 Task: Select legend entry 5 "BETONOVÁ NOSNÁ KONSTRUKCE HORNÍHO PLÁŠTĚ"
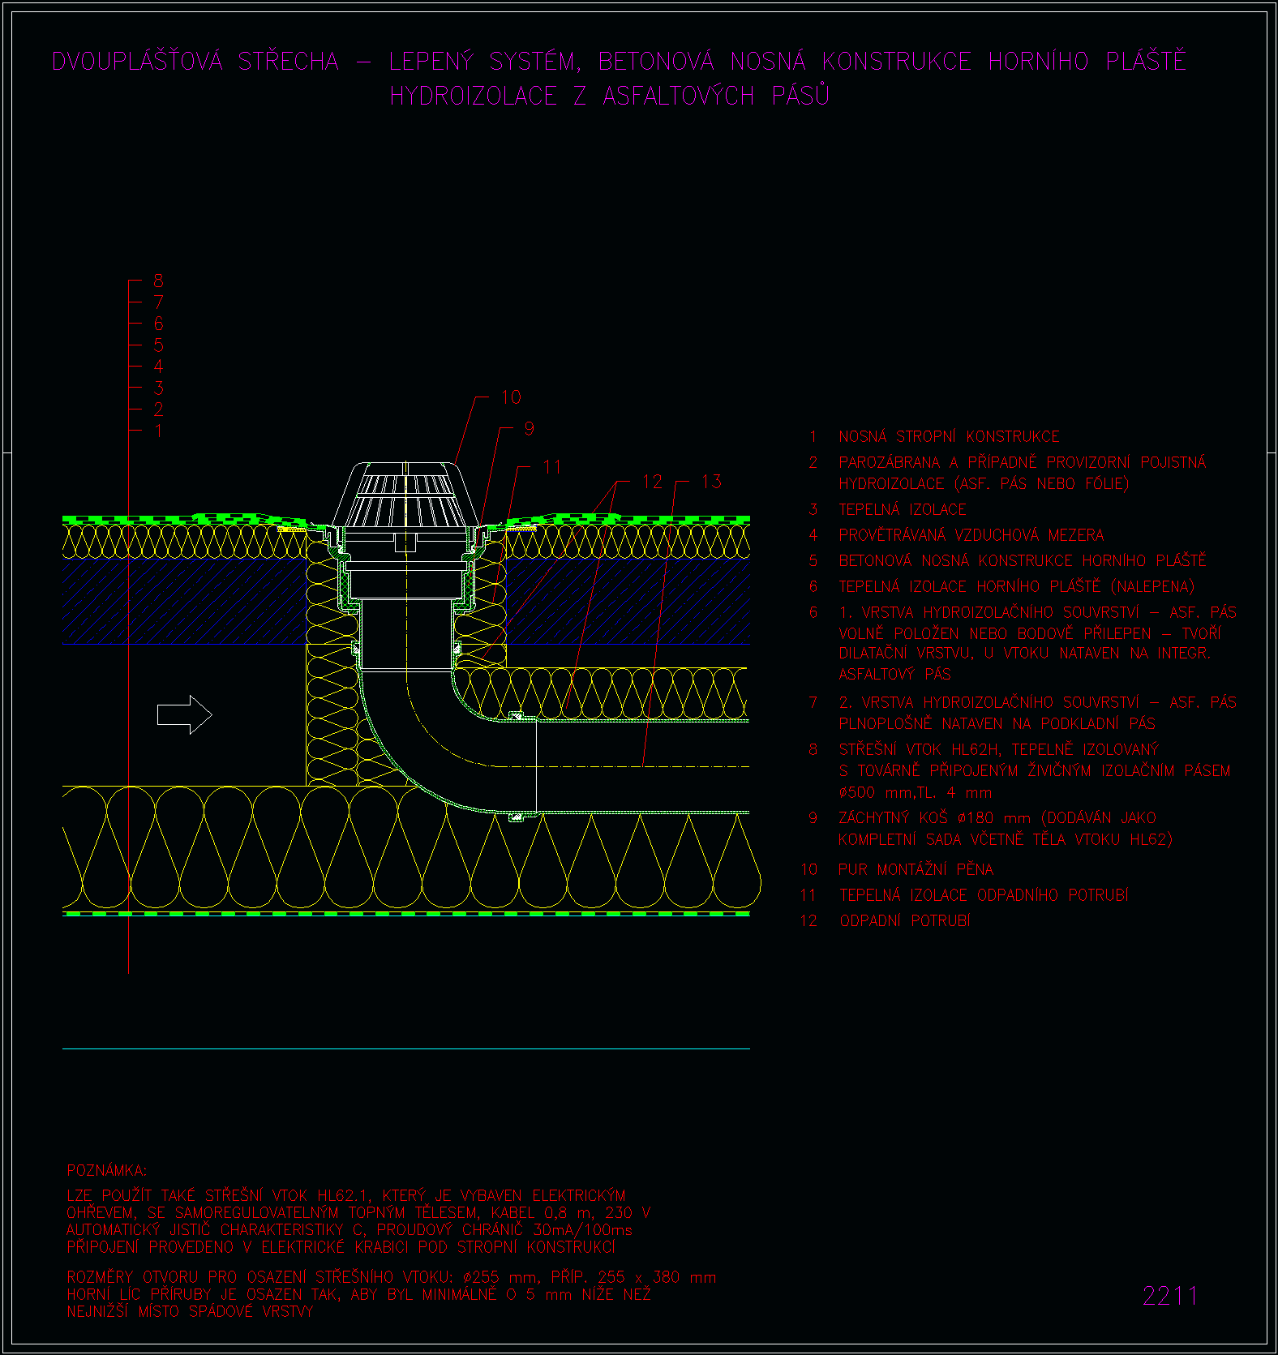1023,560
